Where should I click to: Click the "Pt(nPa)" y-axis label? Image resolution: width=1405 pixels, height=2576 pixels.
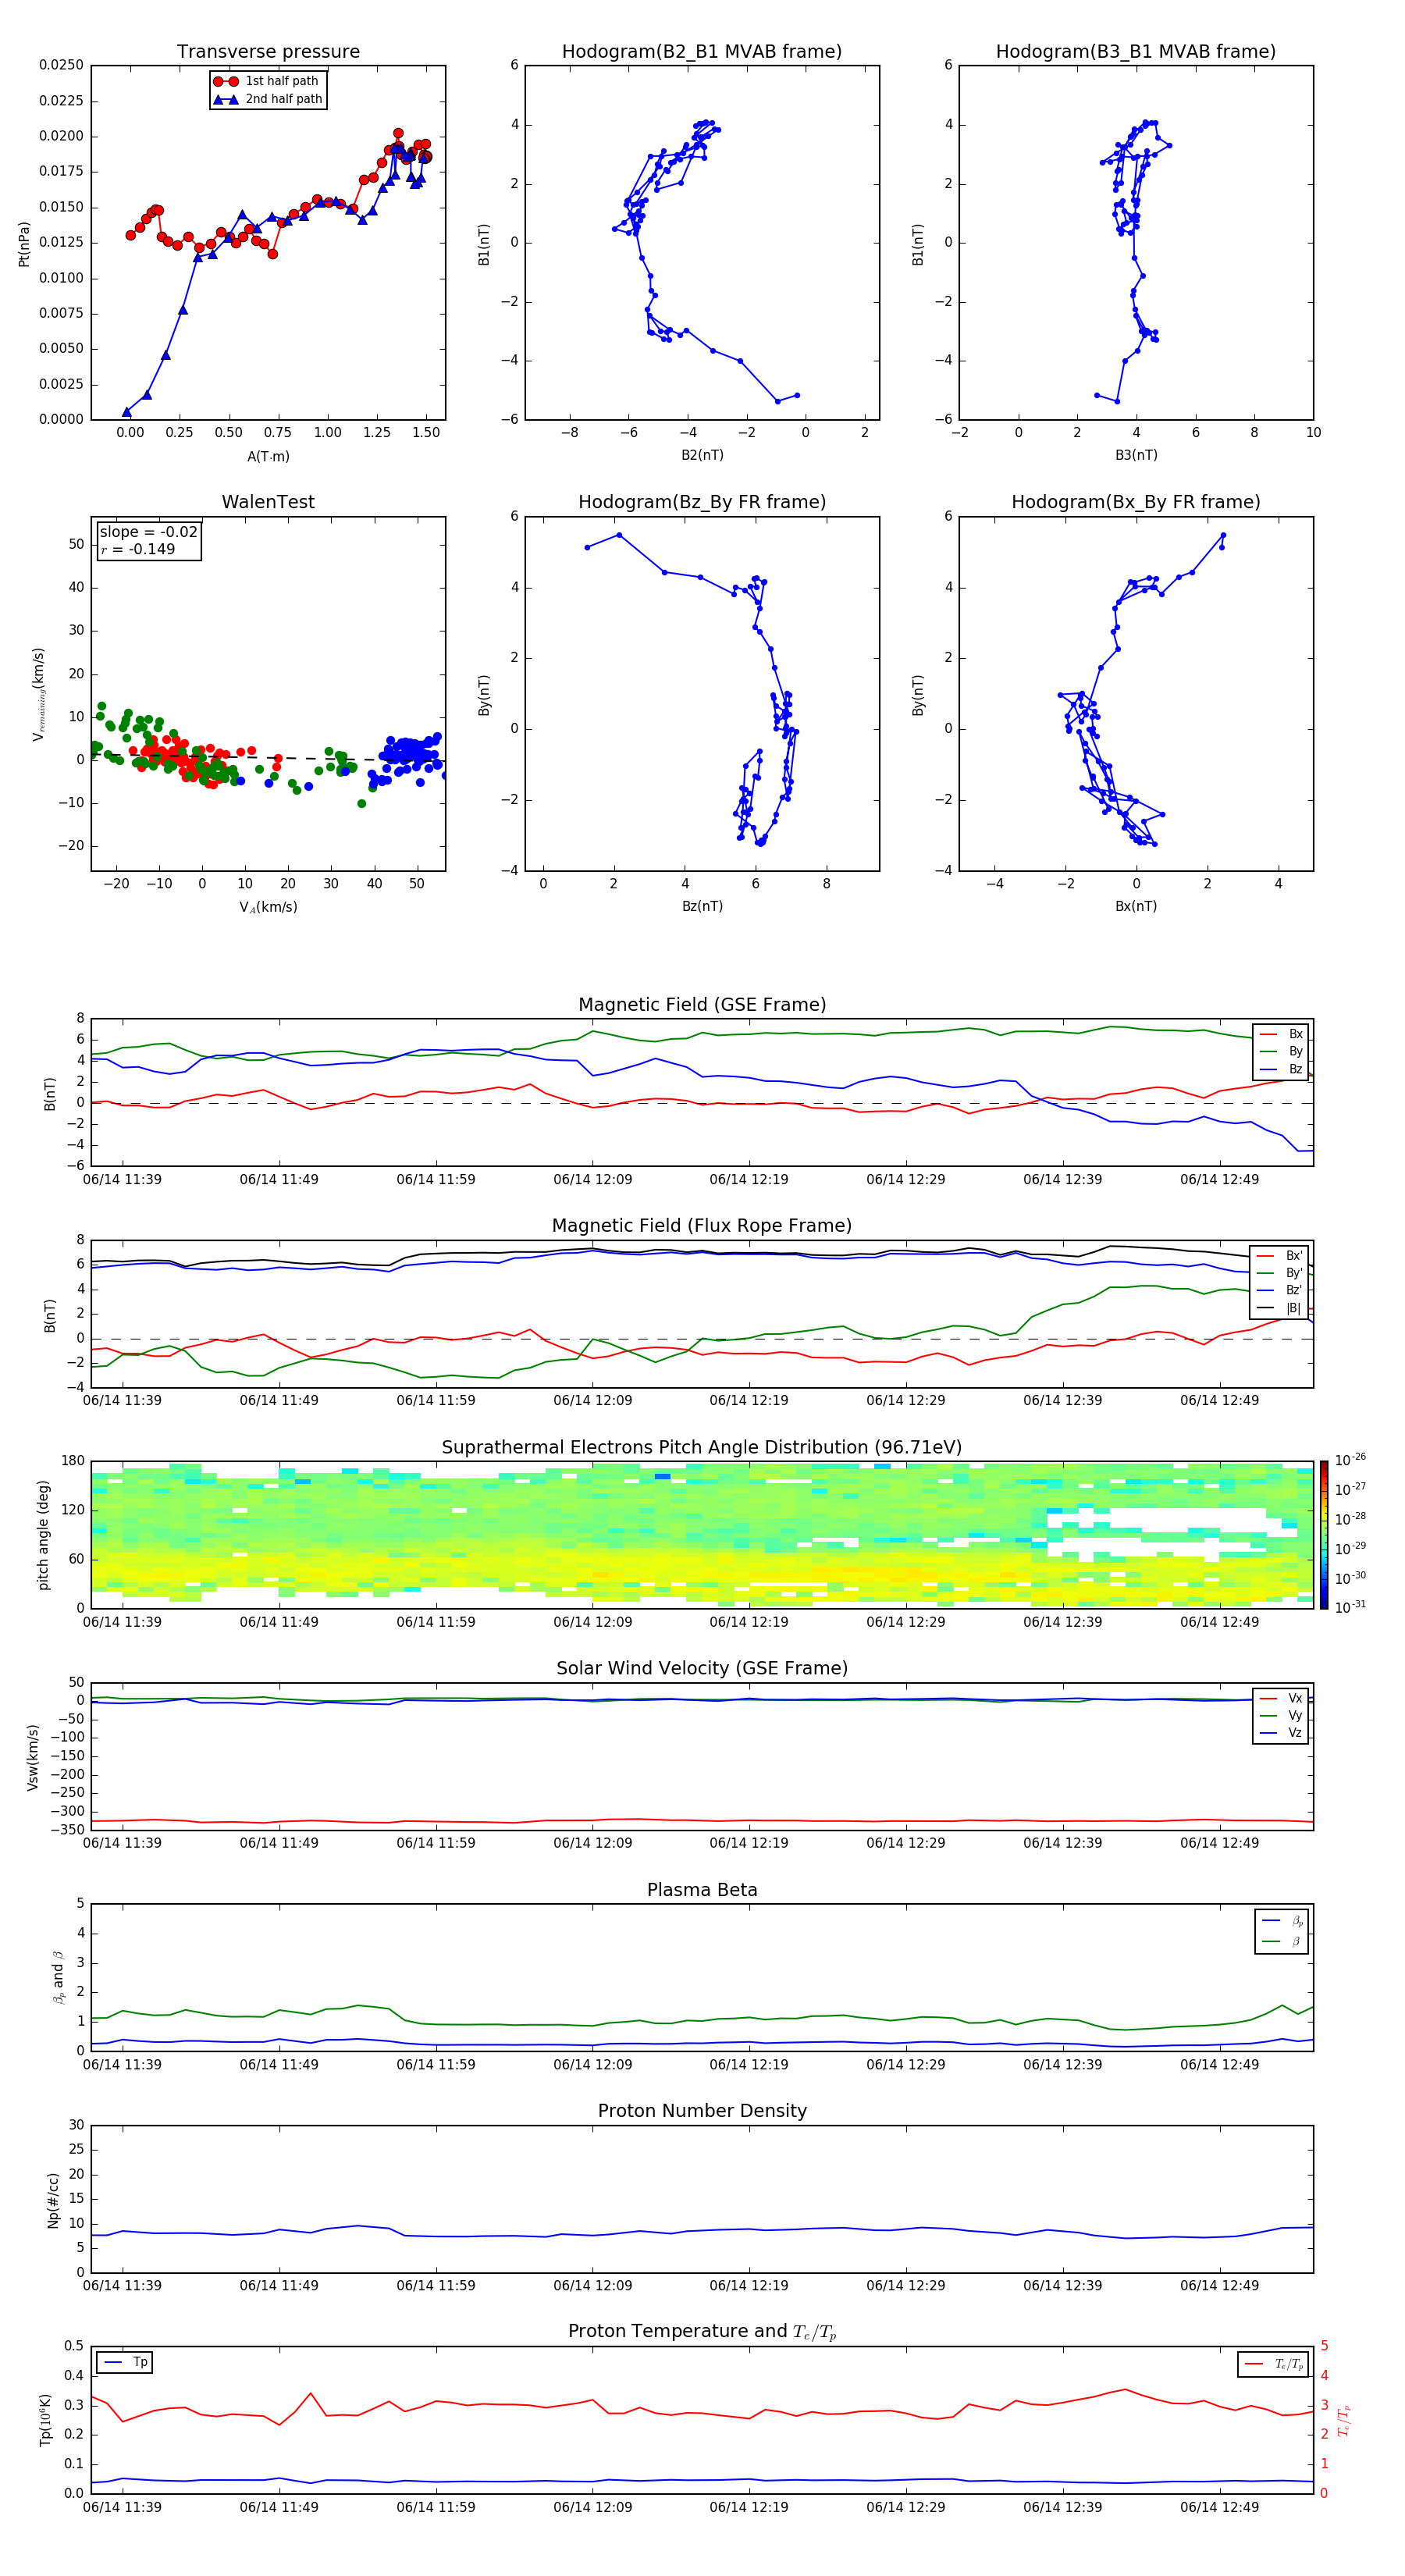pos(24,243)
